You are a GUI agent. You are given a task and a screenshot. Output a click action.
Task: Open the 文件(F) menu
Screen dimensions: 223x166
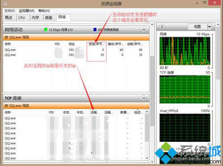(10, 11)
